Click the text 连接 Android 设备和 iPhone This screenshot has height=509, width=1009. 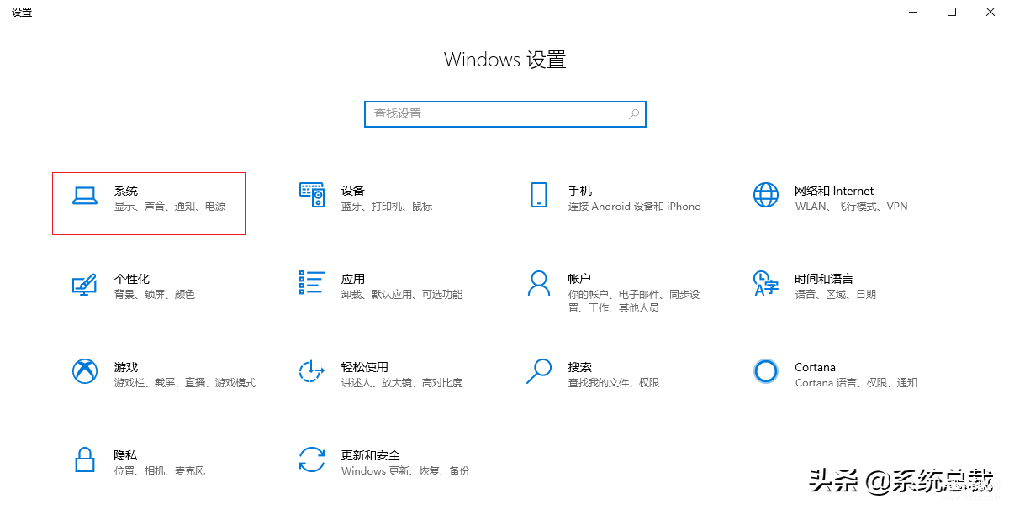pyautogui.click(x=634, y=207)
